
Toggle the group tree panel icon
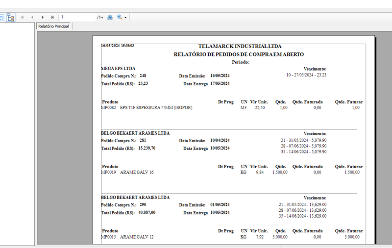tap(10, 18)
